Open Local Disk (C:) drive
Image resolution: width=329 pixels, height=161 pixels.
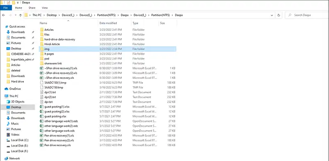[x=20, y=140]
